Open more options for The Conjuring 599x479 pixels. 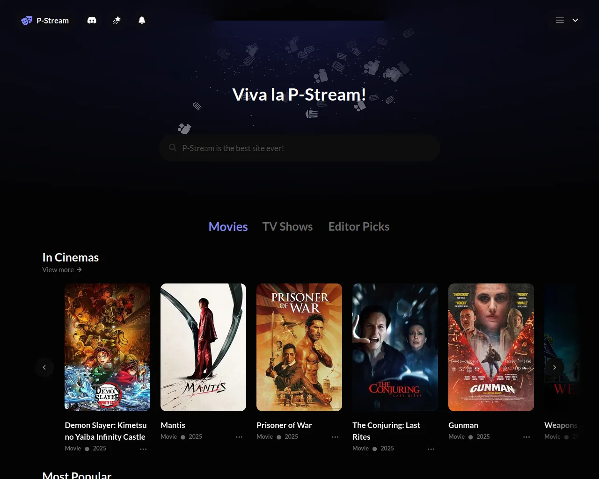431,449
